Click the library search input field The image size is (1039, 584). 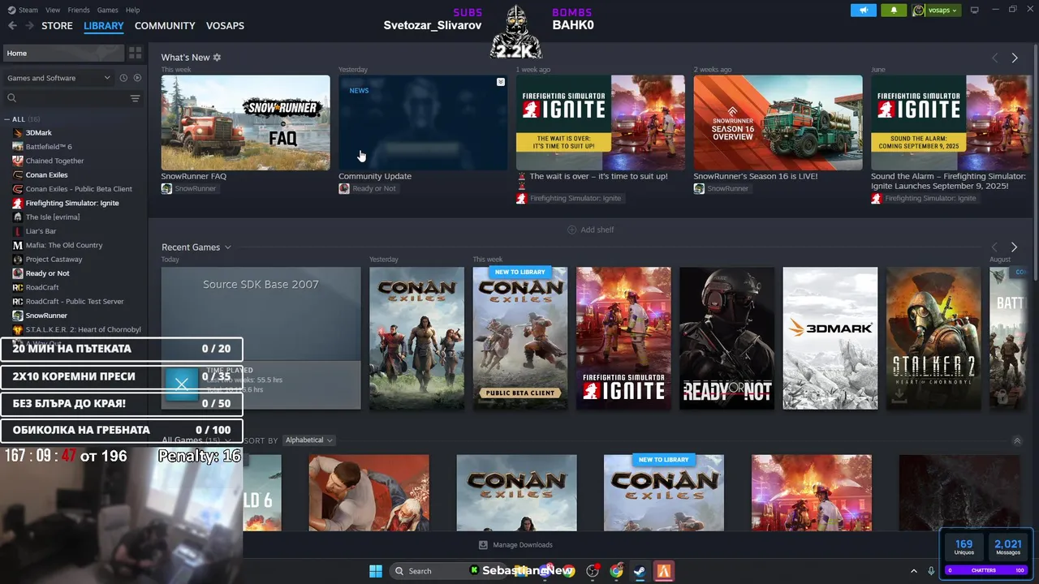[x=73, y=98]
